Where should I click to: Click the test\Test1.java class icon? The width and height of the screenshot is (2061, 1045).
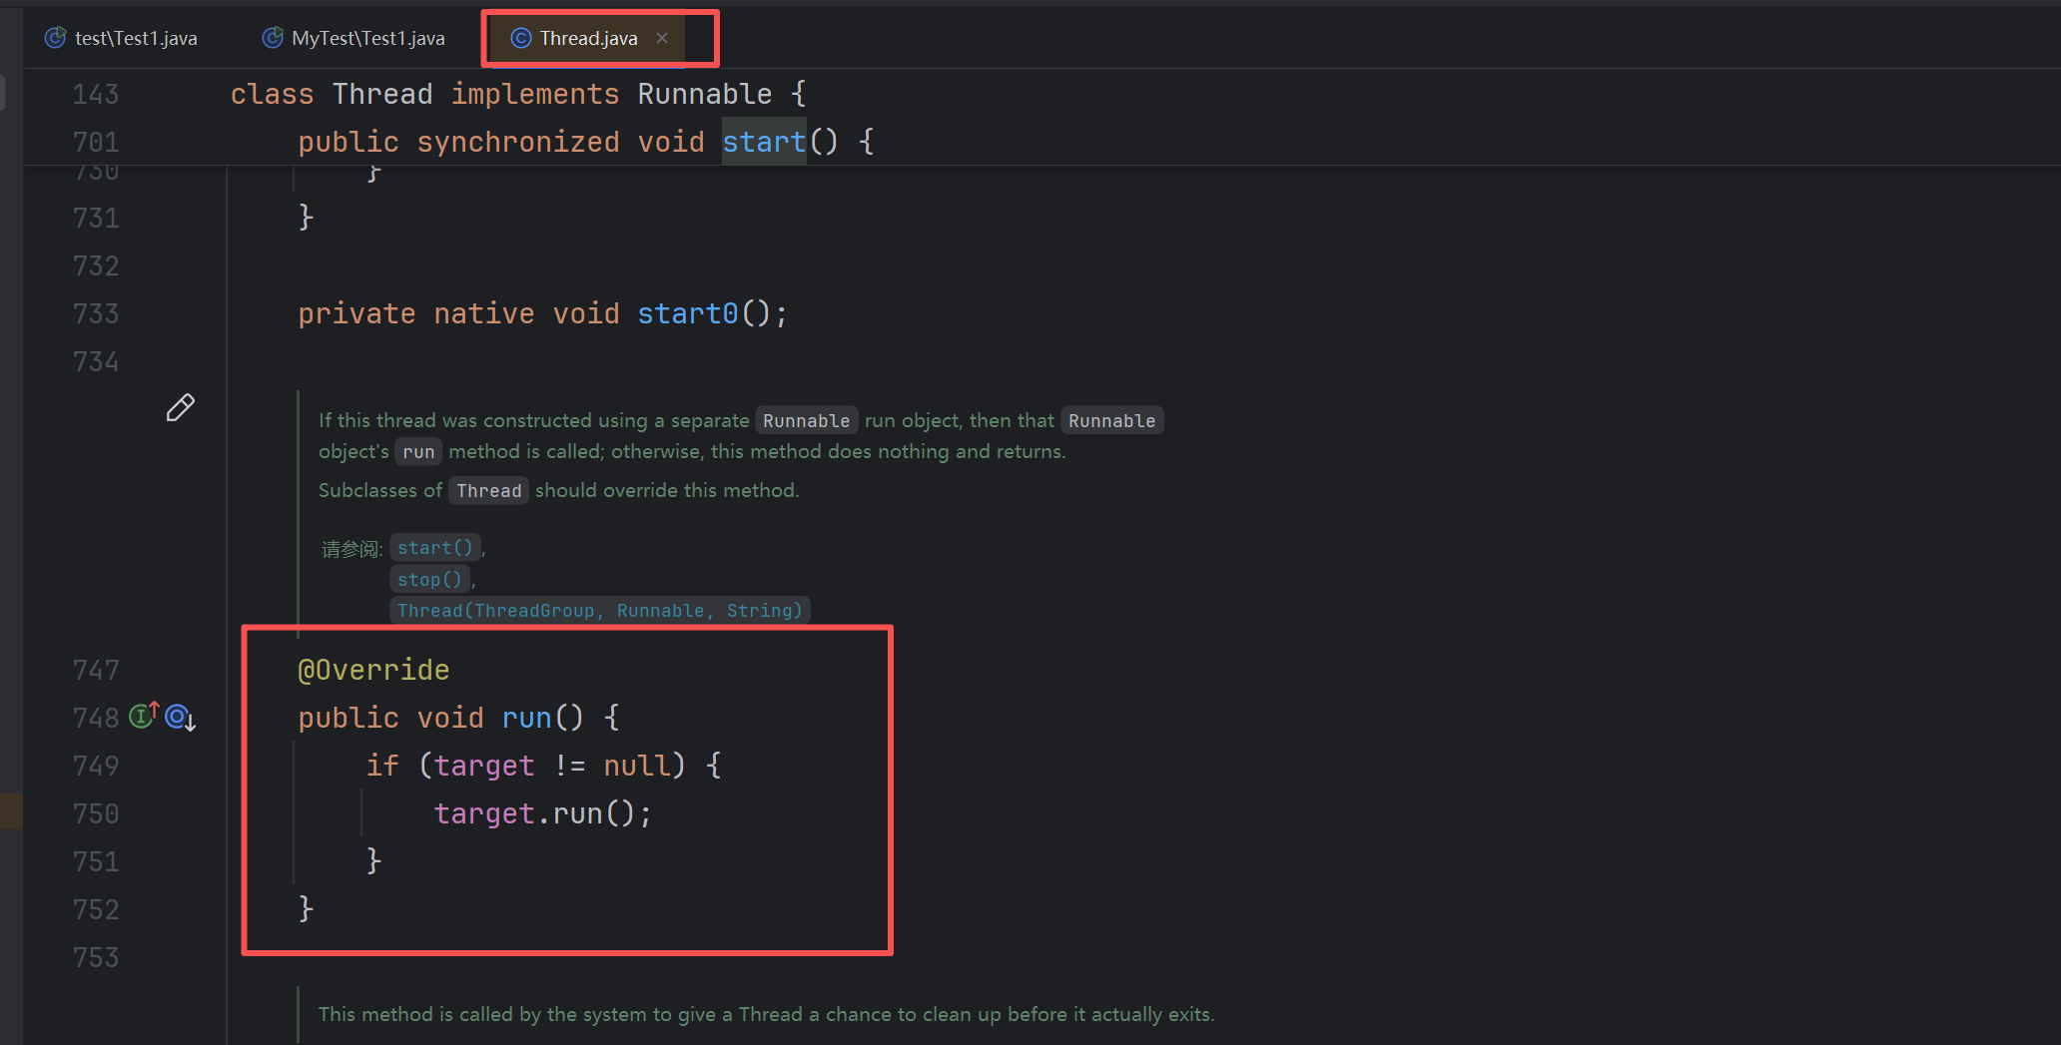(x=56, y=38)
